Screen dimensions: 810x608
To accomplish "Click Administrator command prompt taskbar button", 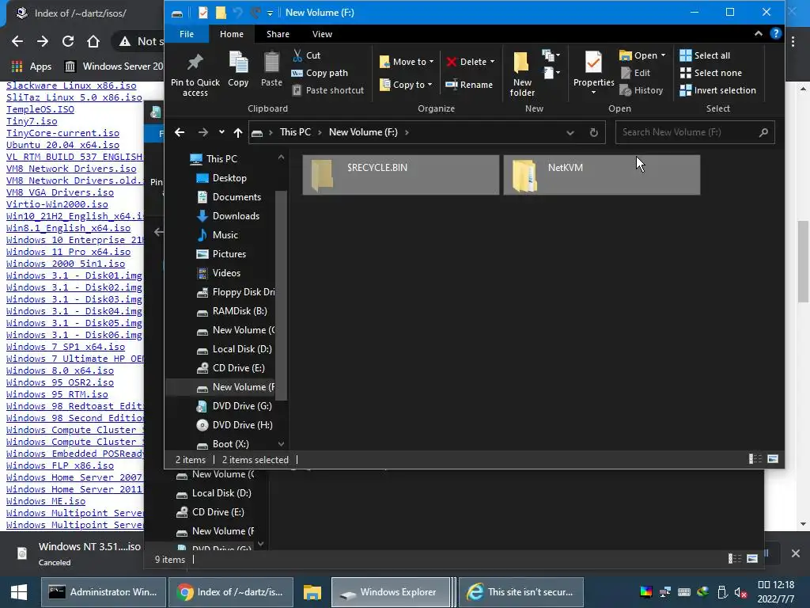I will 104,592.
